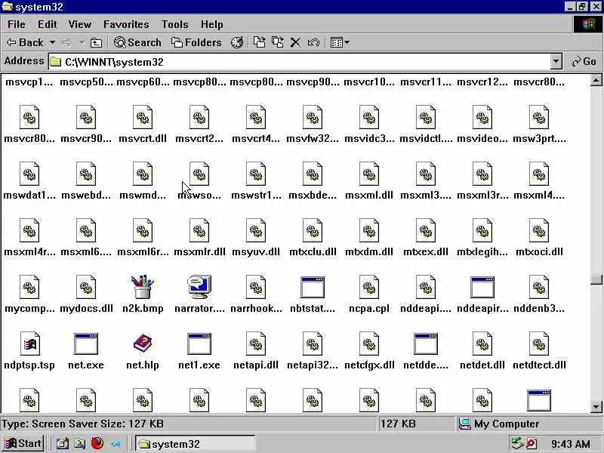Click the vertical scrollbar thumb
This screenshot has width=604, height=453.
tap(596, 279)
